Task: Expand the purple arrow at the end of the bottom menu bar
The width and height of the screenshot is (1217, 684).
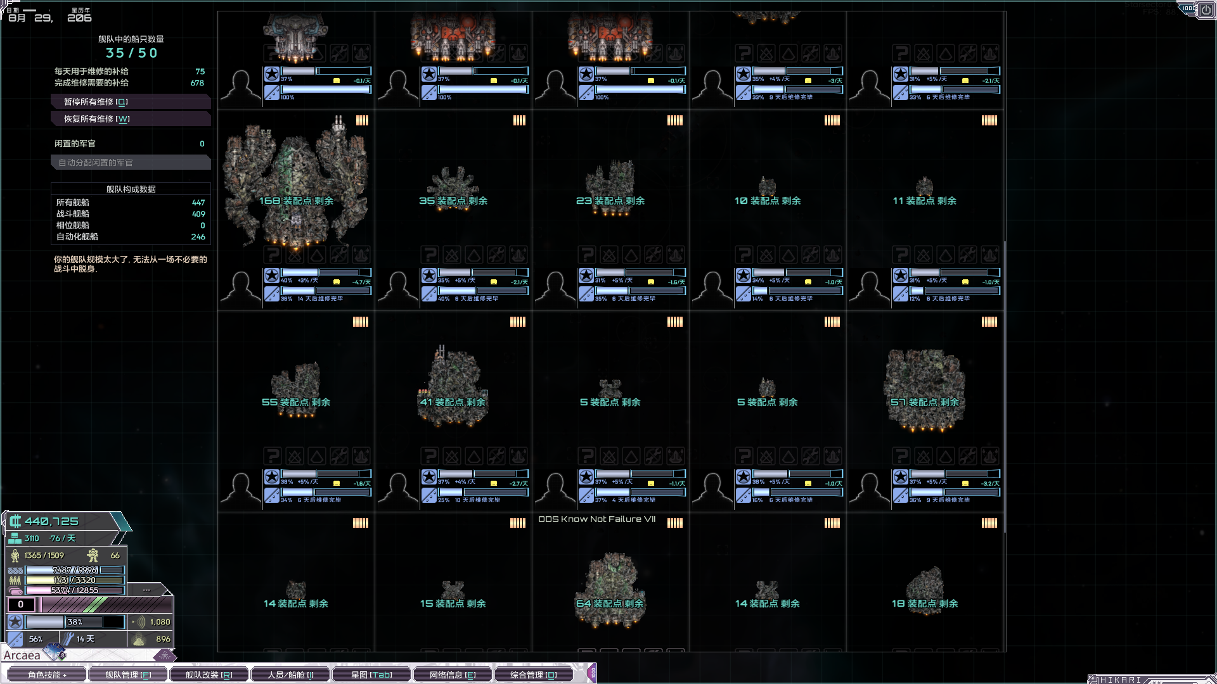Action: click(592, 673)
